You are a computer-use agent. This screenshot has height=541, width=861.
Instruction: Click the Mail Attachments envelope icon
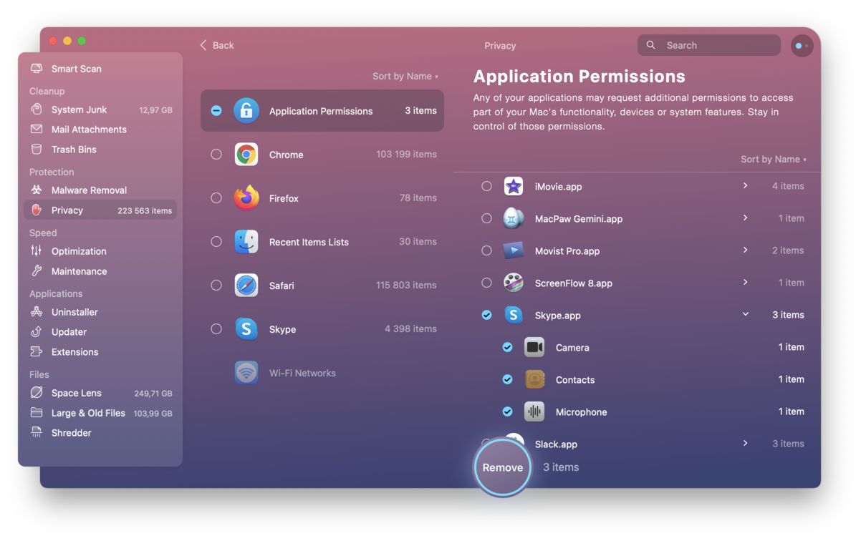(x=37, y=130)
